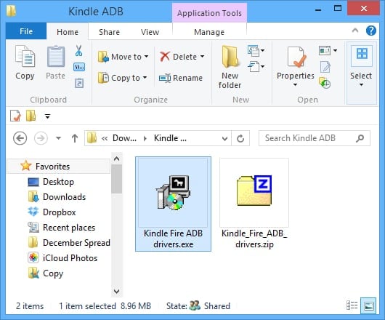Refresh the current folder view
The width and height of the screenshot is (385, 320).
point(240,138)
